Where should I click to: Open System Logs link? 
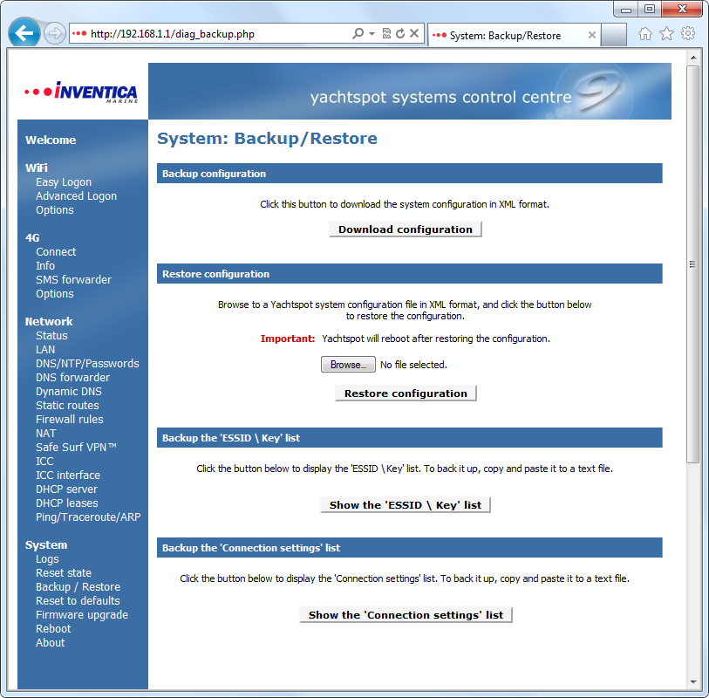point(47,559)
